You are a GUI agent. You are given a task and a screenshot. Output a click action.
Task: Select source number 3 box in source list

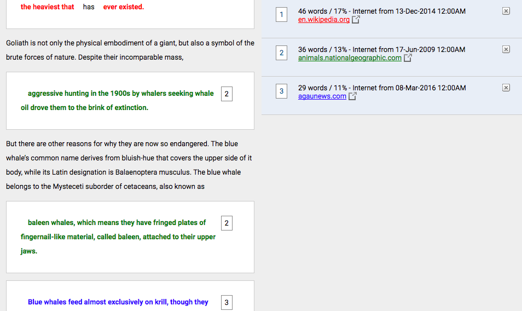[281, 91]
